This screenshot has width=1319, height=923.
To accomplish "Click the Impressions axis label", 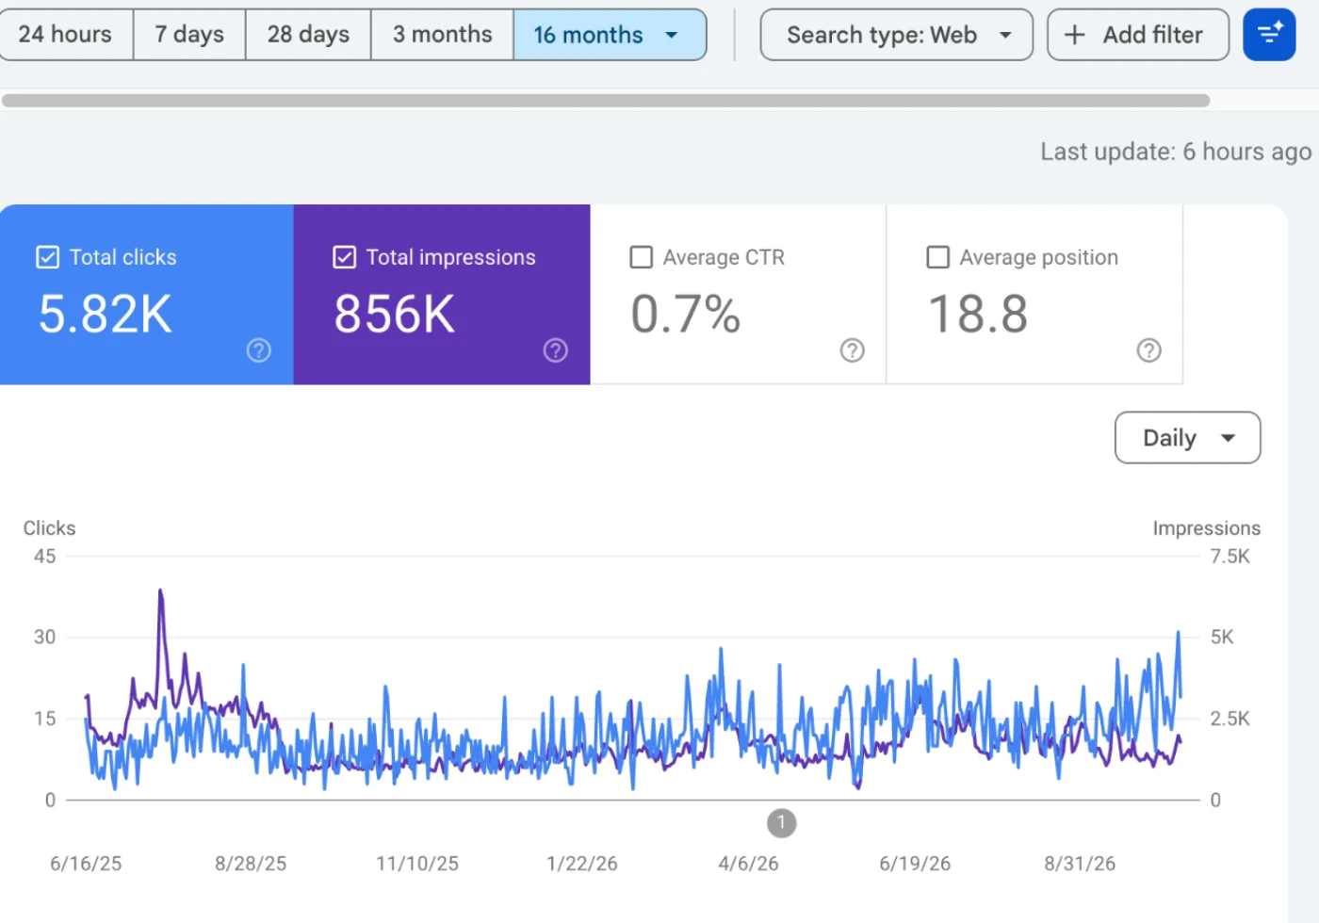I will tap(1206, 528).
